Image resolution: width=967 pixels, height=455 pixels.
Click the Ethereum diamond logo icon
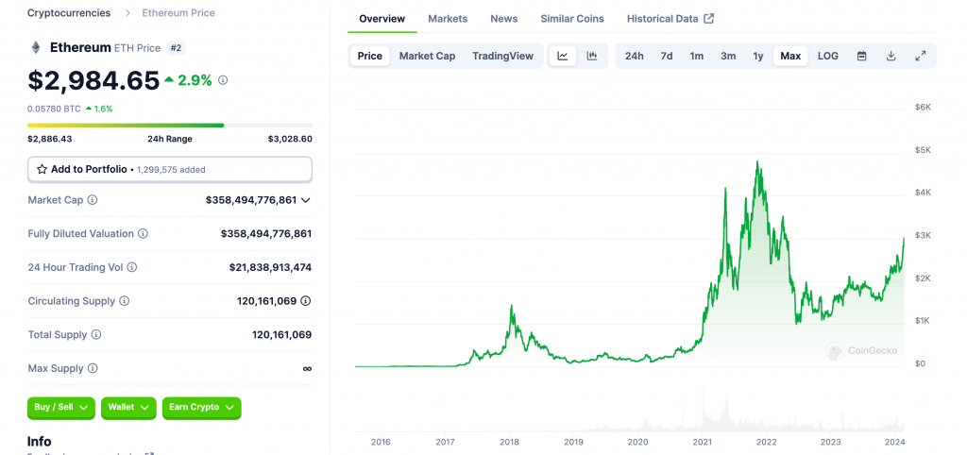click(36, 47)
